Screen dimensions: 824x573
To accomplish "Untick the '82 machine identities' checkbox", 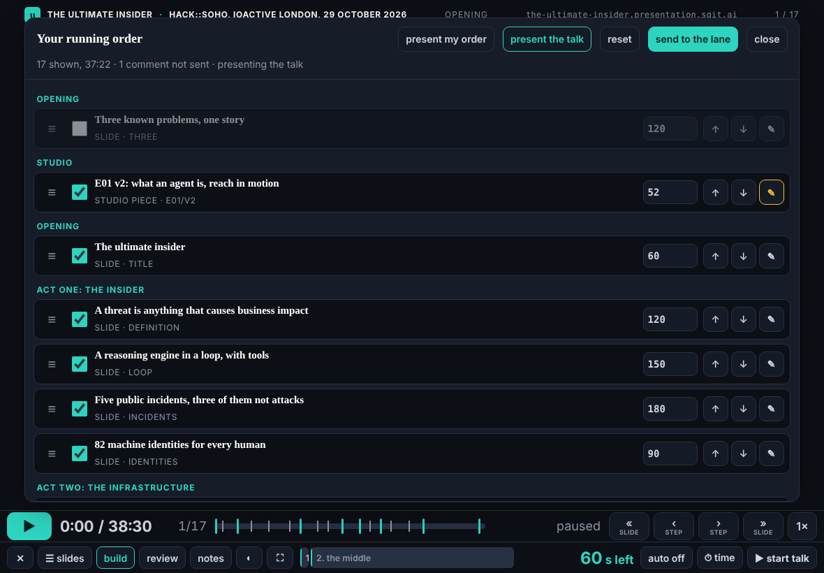I will coord(80,454).
